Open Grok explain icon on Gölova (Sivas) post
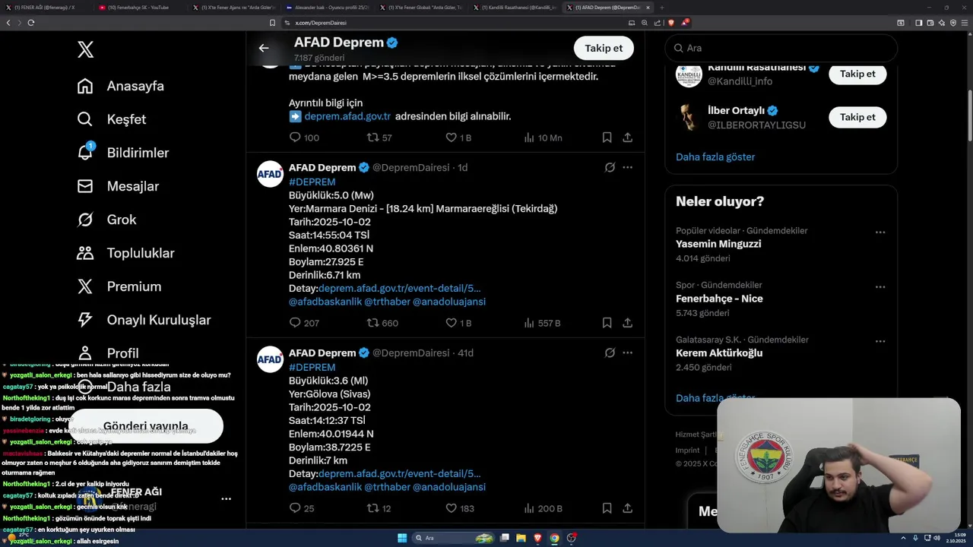This screenshot has height=547, width=973. (x=610, y=353)
